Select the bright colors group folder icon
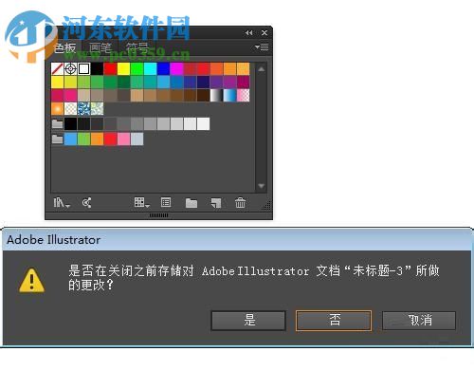Screen dimensions: 474x370 tap(57, 139)
